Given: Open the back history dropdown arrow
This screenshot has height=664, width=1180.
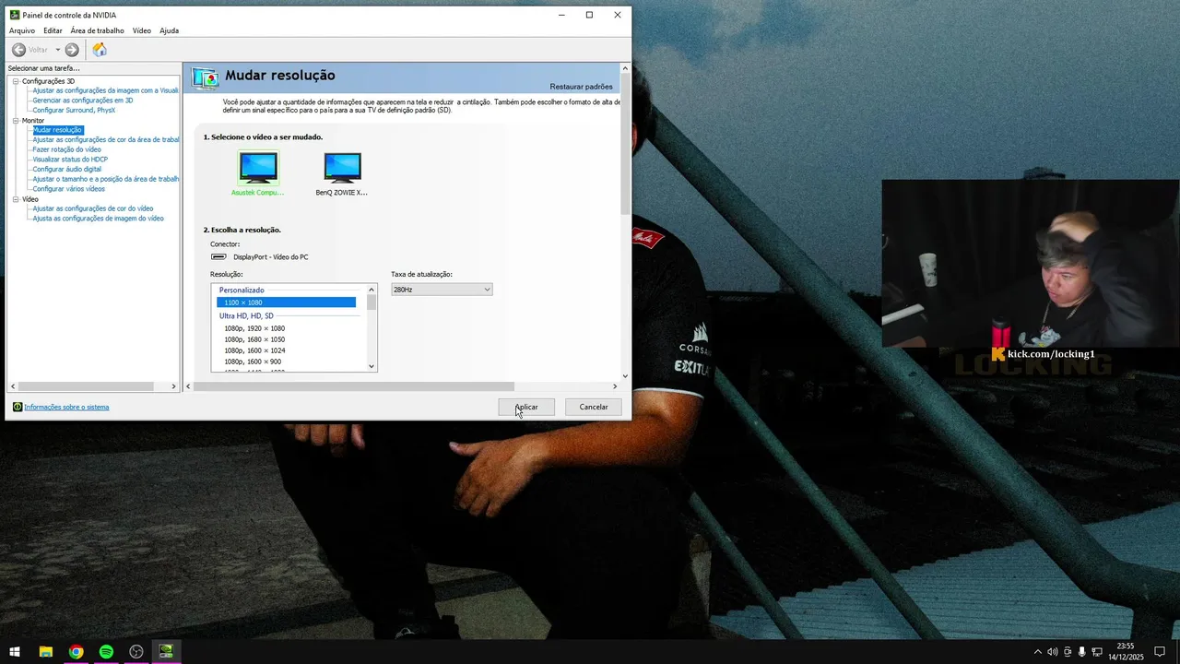Looking at the screenshot, I should coord(57,50).
